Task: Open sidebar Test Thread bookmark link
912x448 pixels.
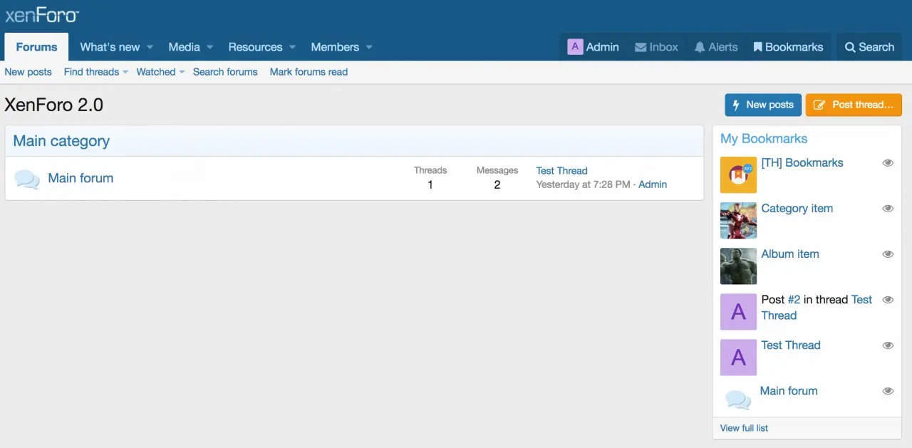Action: 791,345
